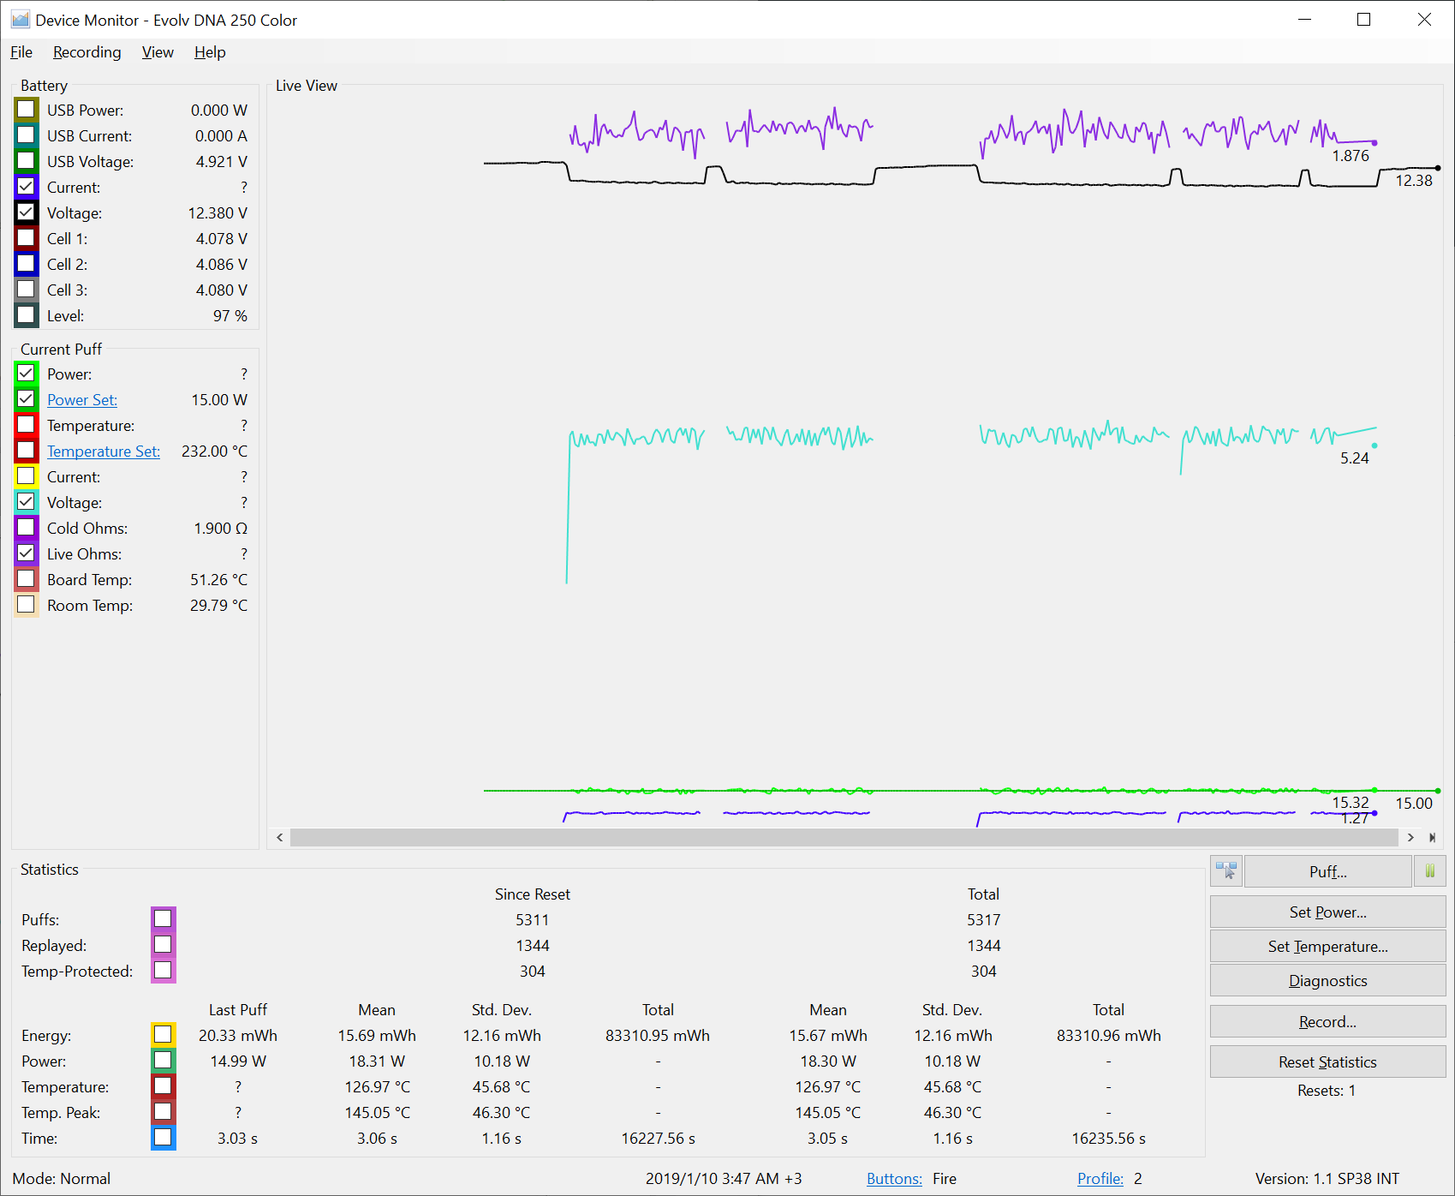Click the green pause icon beside Puff
This screenshot has height=1196, width=1455.
(x=1429, y=871)
